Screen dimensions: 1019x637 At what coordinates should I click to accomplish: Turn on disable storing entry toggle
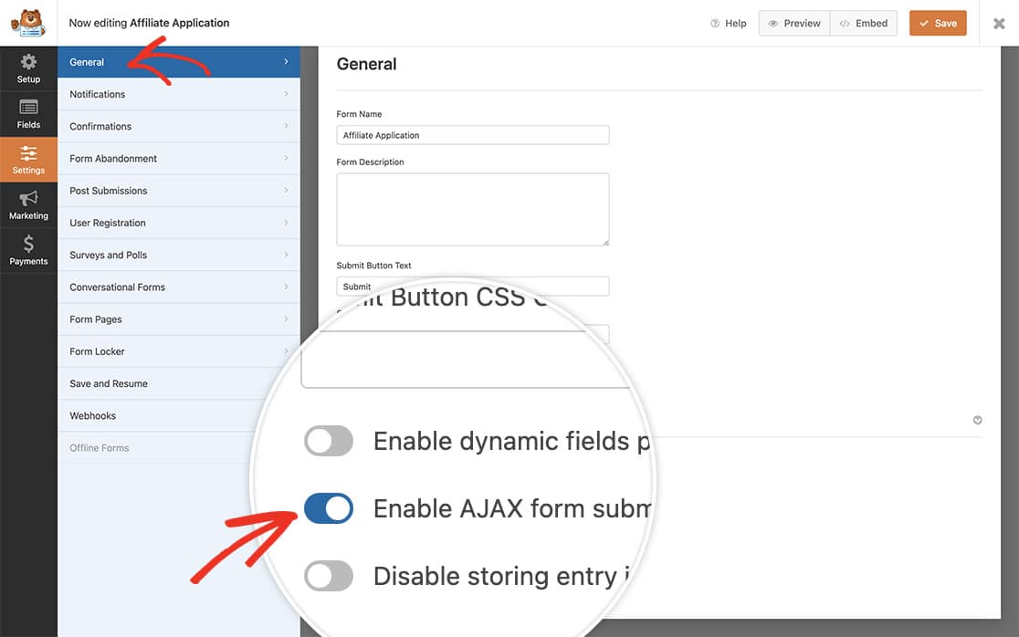[x=329, y=576]
